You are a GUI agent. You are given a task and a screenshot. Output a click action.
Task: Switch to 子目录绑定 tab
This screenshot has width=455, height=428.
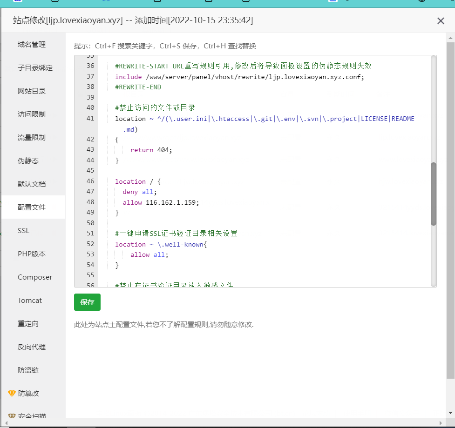coord(35,68)
